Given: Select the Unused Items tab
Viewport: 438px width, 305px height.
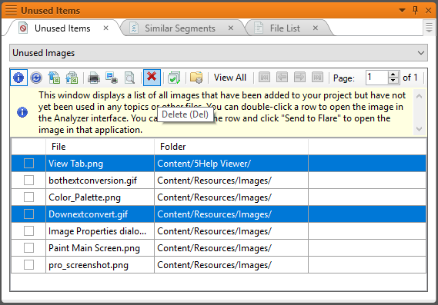Looking at the screenshot, I should 62,28.
